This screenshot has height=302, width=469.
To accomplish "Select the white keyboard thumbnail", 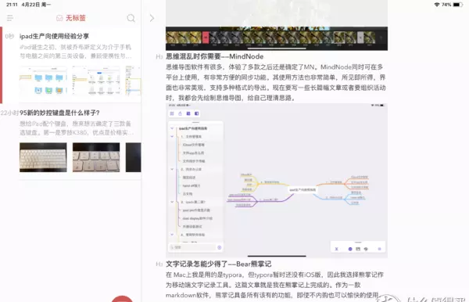I will click(x=43, y=157).
